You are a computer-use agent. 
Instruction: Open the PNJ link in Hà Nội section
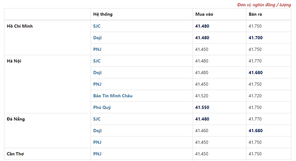pos(97,84)
